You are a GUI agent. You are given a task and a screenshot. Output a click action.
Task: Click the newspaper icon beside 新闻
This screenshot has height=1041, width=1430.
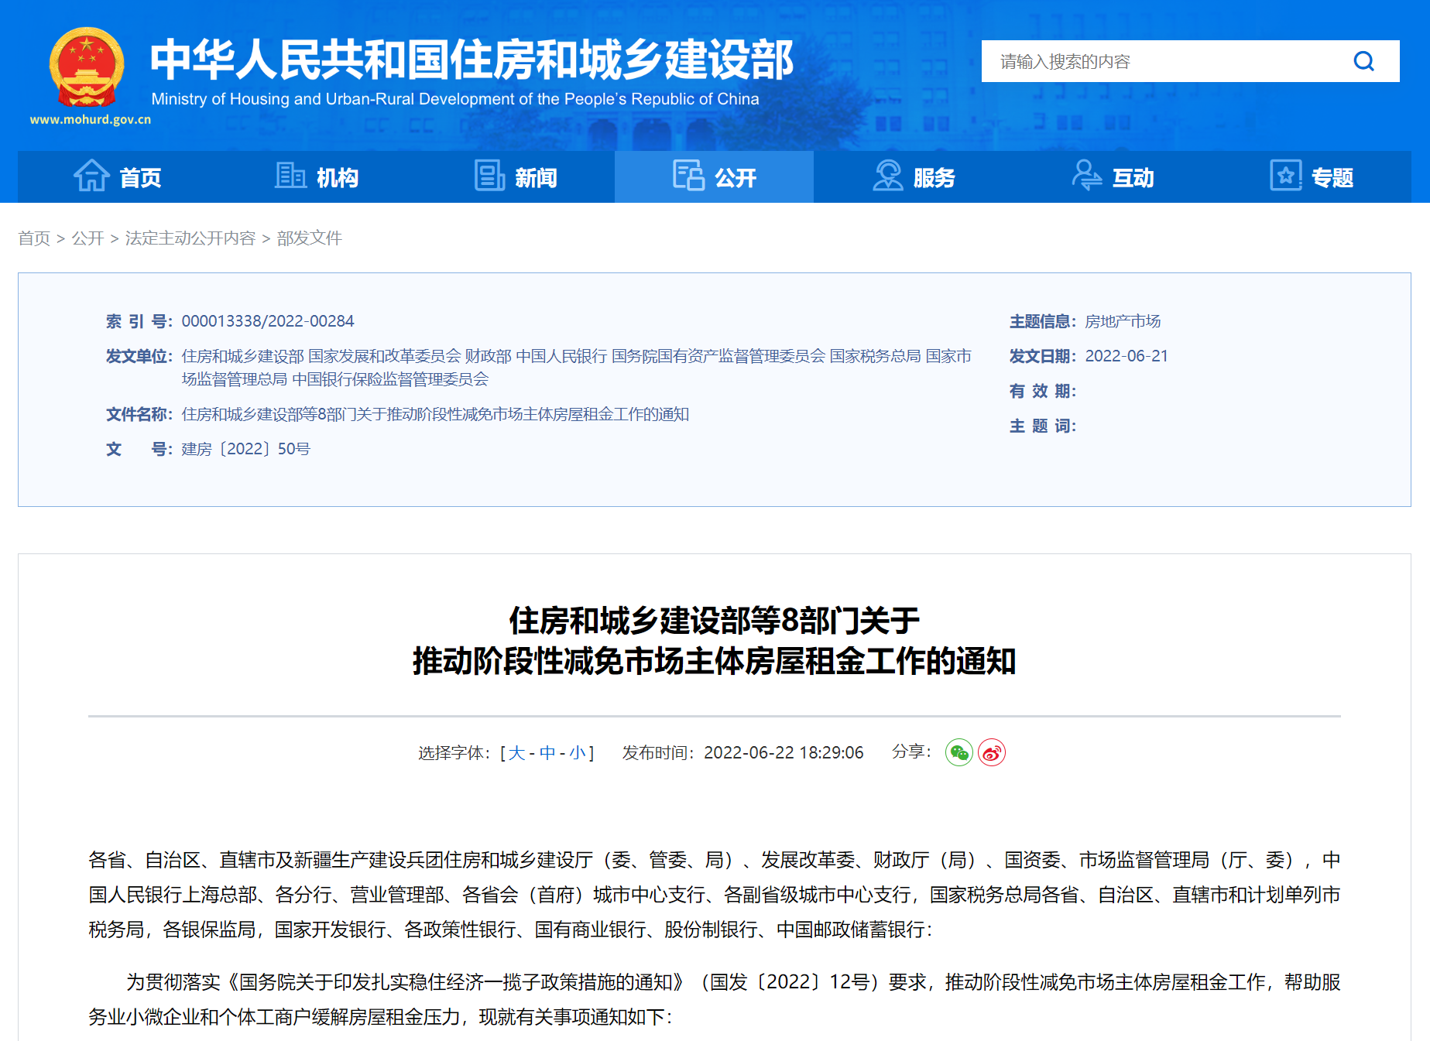pyautogui.click(x=489, y=176)
